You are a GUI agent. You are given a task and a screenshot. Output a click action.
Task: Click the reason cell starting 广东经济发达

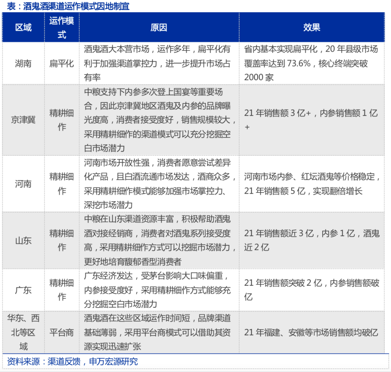tap(159, 290)
